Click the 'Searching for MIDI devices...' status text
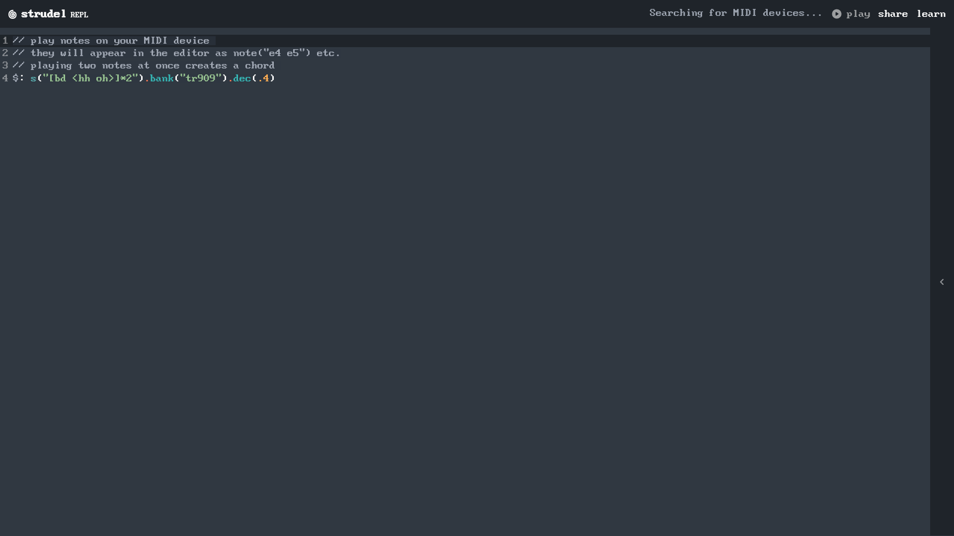Image resolution: width=954 pixels, height=536 pixels. tap(735, 13)
